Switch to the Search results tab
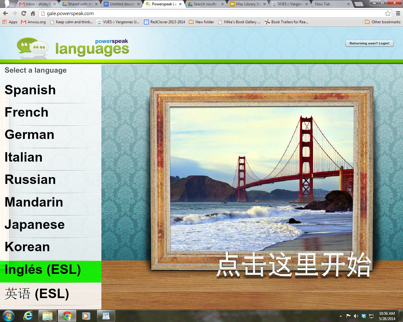Viewport: 403px width, 322px height. [205, 4]
